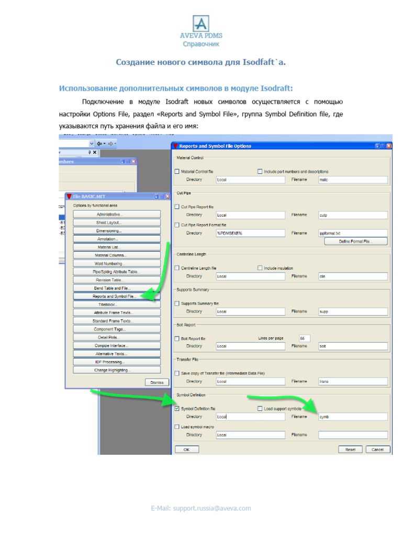Close Reports and Symbol File Options window
This screenshot has height=536, width=402.
[x=389, y=146]
